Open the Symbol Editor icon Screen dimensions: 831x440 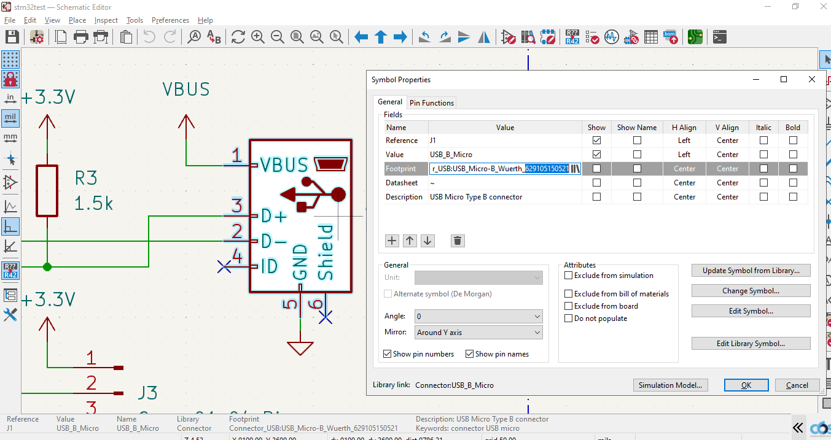pyautogui.click(x=509, y=37)
